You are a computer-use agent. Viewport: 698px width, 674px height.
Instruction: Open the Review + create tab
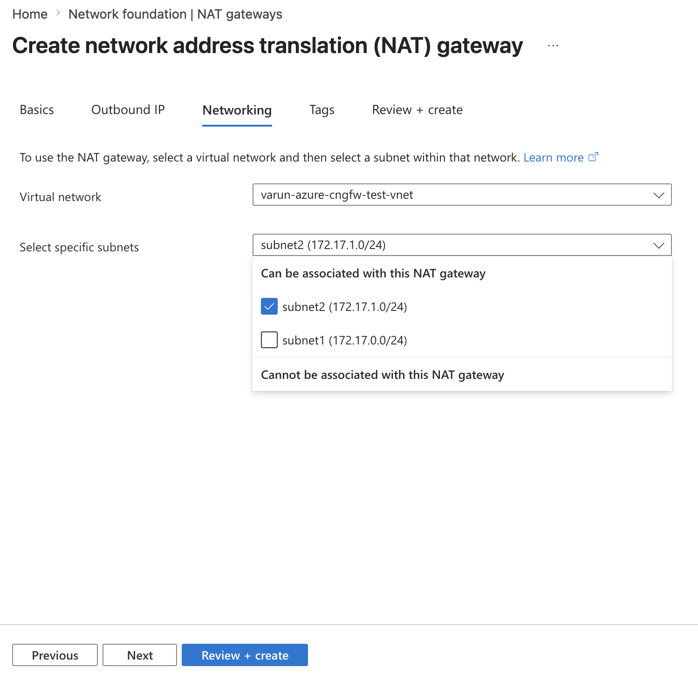point(417,110)
